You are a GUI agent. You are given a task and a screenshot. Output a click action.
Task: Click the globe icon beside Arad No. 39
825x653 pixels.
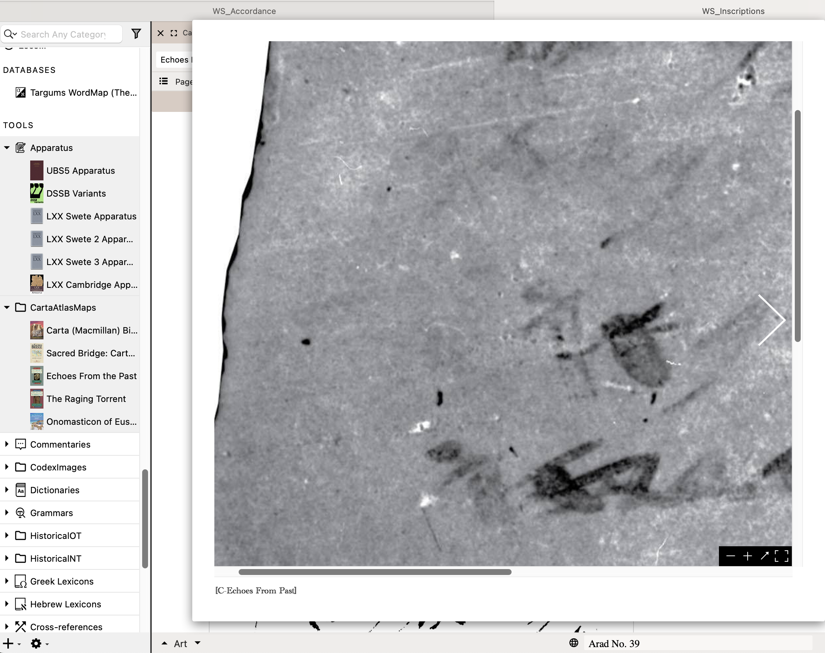pos(573,643)
